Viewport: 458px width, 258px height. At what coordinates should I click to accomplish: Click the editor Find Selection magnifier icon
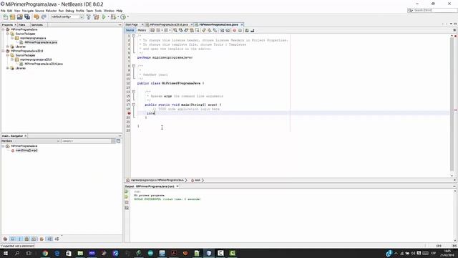(x=175, y=30)
